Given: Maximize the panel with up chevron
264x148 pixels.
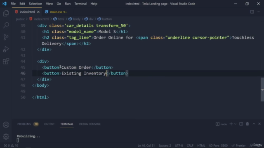Looking at the screenshot, I should point(254,124).
